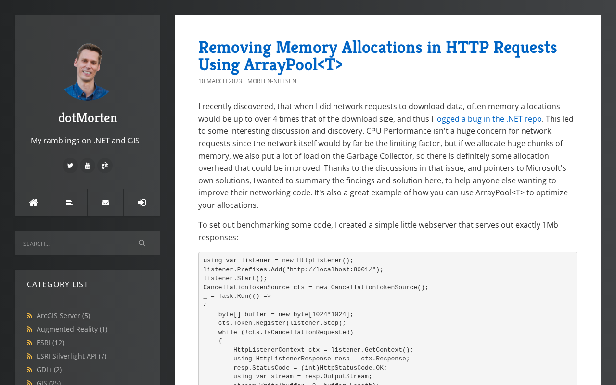Viewport: 616px width, 385px height.
Task: Go to the Home page icon
Action: [33, 203]
